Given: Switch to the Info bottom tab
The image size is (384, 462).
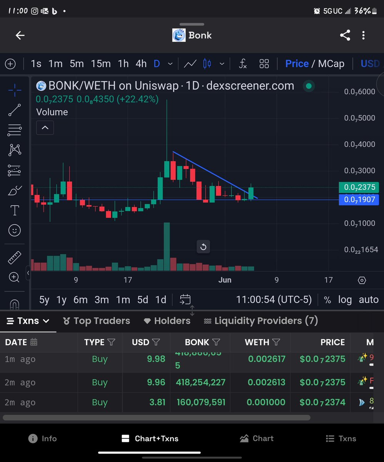Looking at the screenshot, I should (43, 439).
